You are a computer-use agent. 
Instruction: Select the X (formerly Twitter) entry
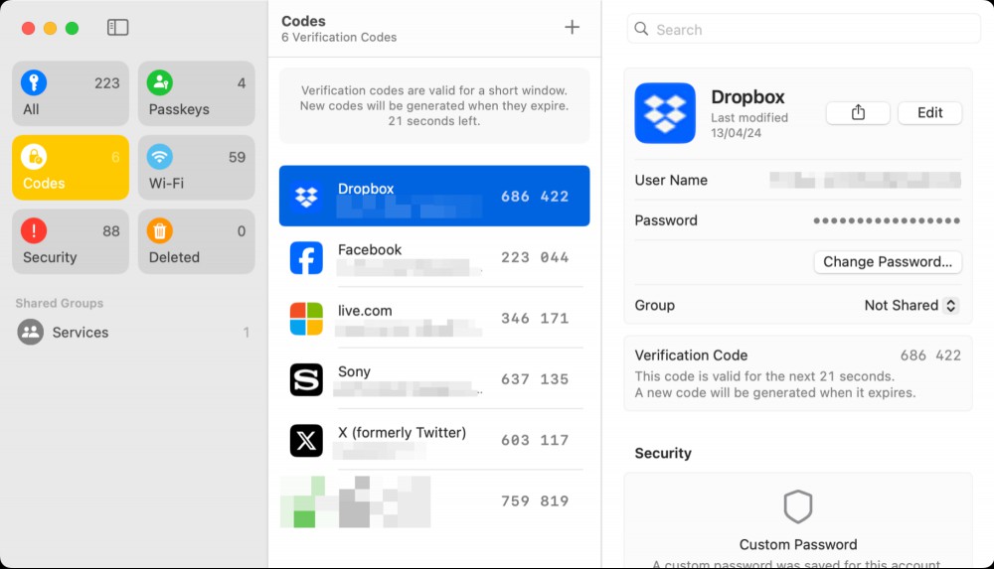click(x=434, y=440)
